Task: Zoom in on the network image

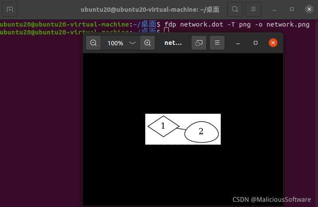Action: pyautogui.click(x=147, y=43)
